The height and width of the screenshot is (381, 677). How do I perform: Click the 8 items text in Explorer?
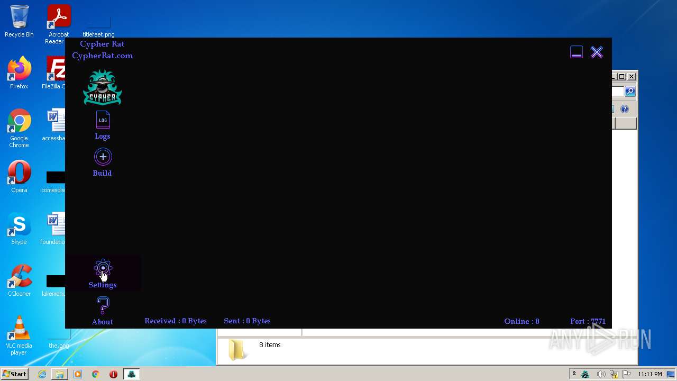point(270,345)
